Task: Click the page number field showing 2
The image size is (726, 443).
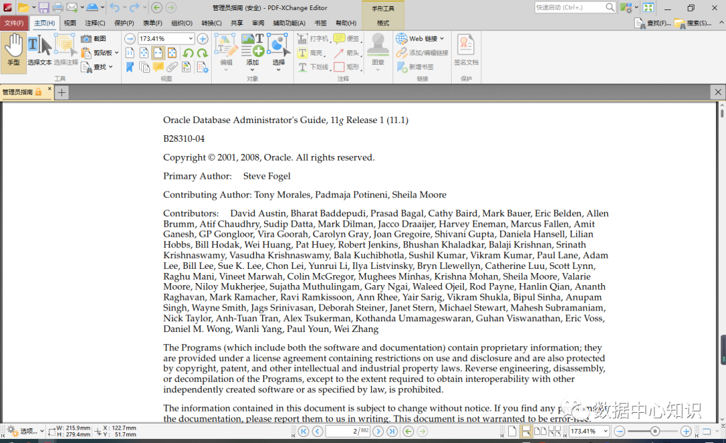Action: tap(348, 432)
